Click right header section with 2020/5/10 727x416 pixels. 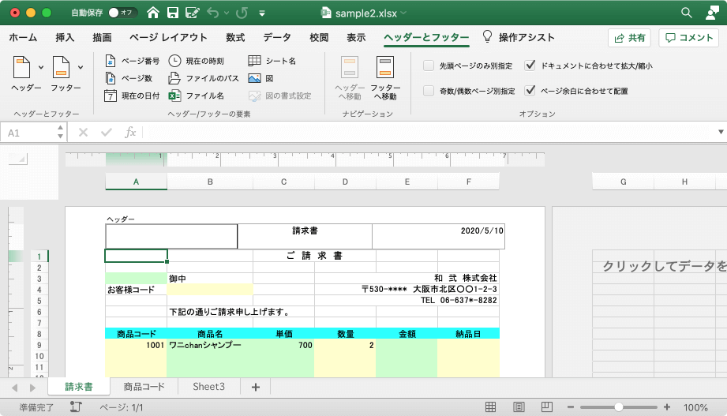tap(438, 237)
